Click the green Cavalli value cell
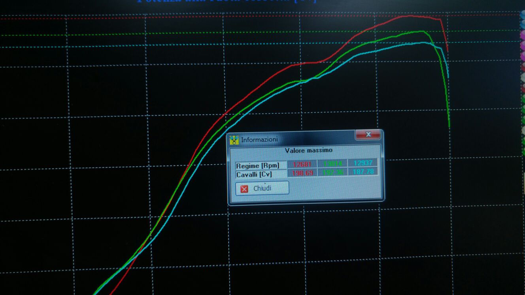 [x=332, y=173]
